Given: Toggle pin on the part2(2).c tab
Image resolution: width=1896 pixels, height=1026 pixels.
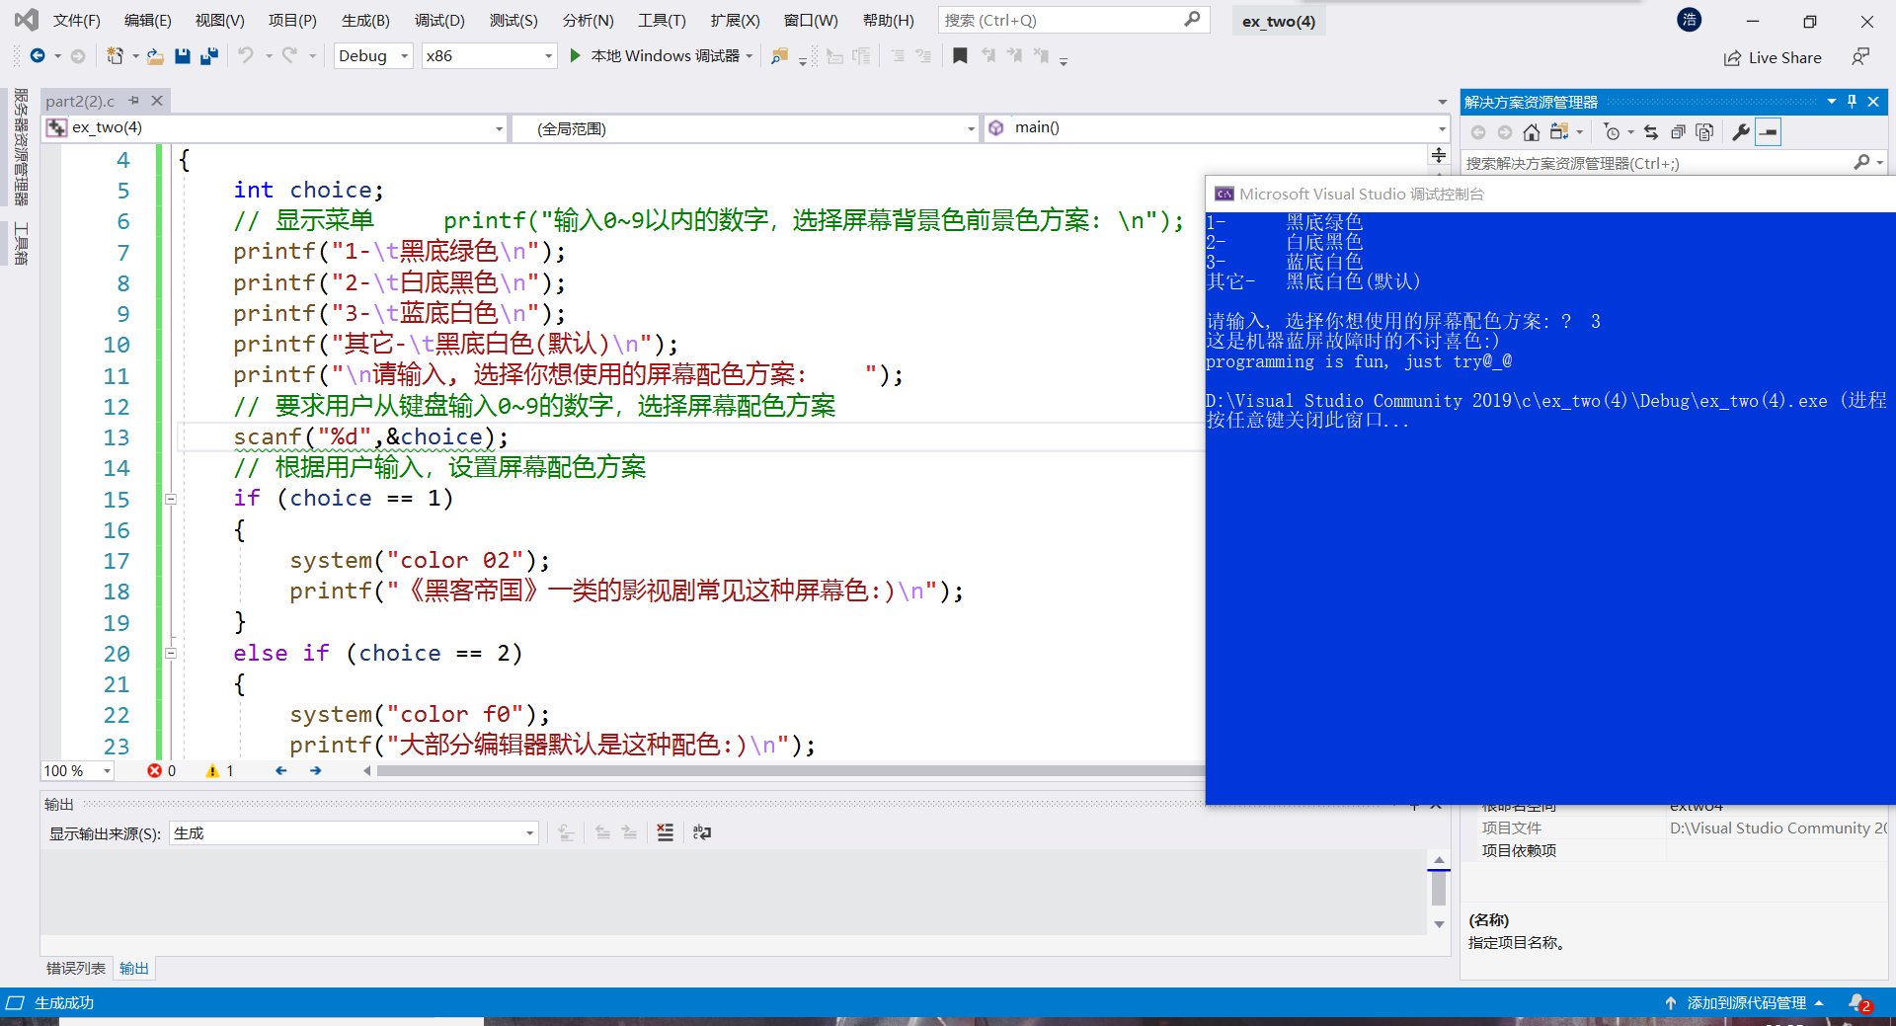Looking at the screenshot, I should [134, 101].
